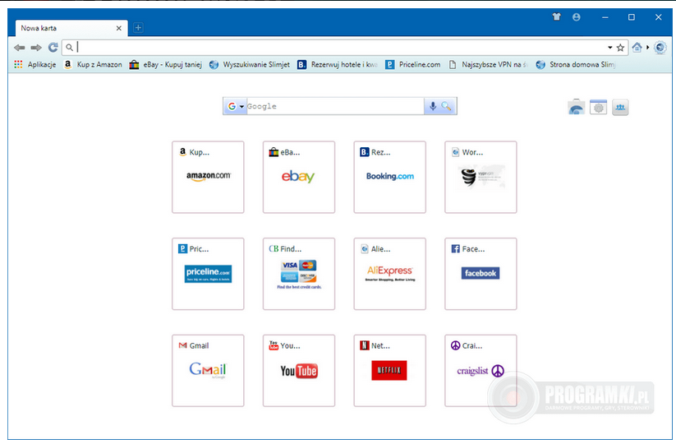Open Slimjet main menu globe icon
The image size is (676, 444).
coord(660,47)
